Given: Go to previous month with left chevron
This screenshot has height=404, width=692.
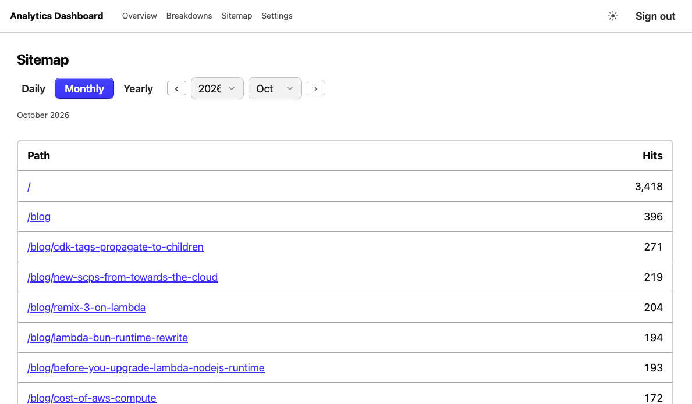Looking at the screenshot, I should [x=176, y=88].
